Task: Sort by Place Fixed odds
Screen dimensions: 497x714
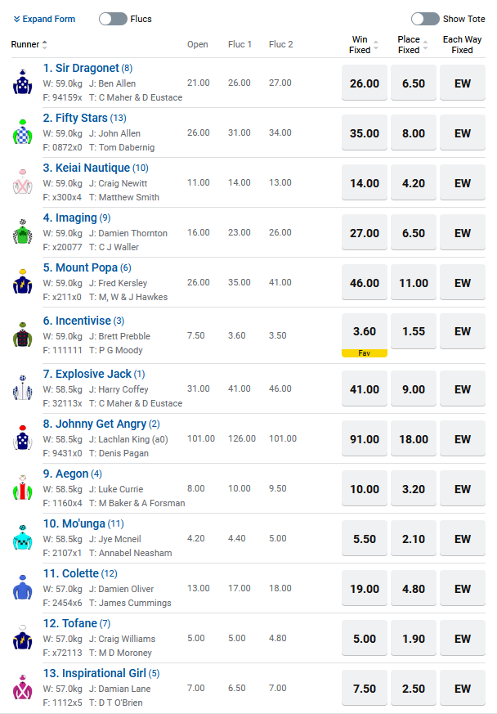Action: [x=425, y=45]
